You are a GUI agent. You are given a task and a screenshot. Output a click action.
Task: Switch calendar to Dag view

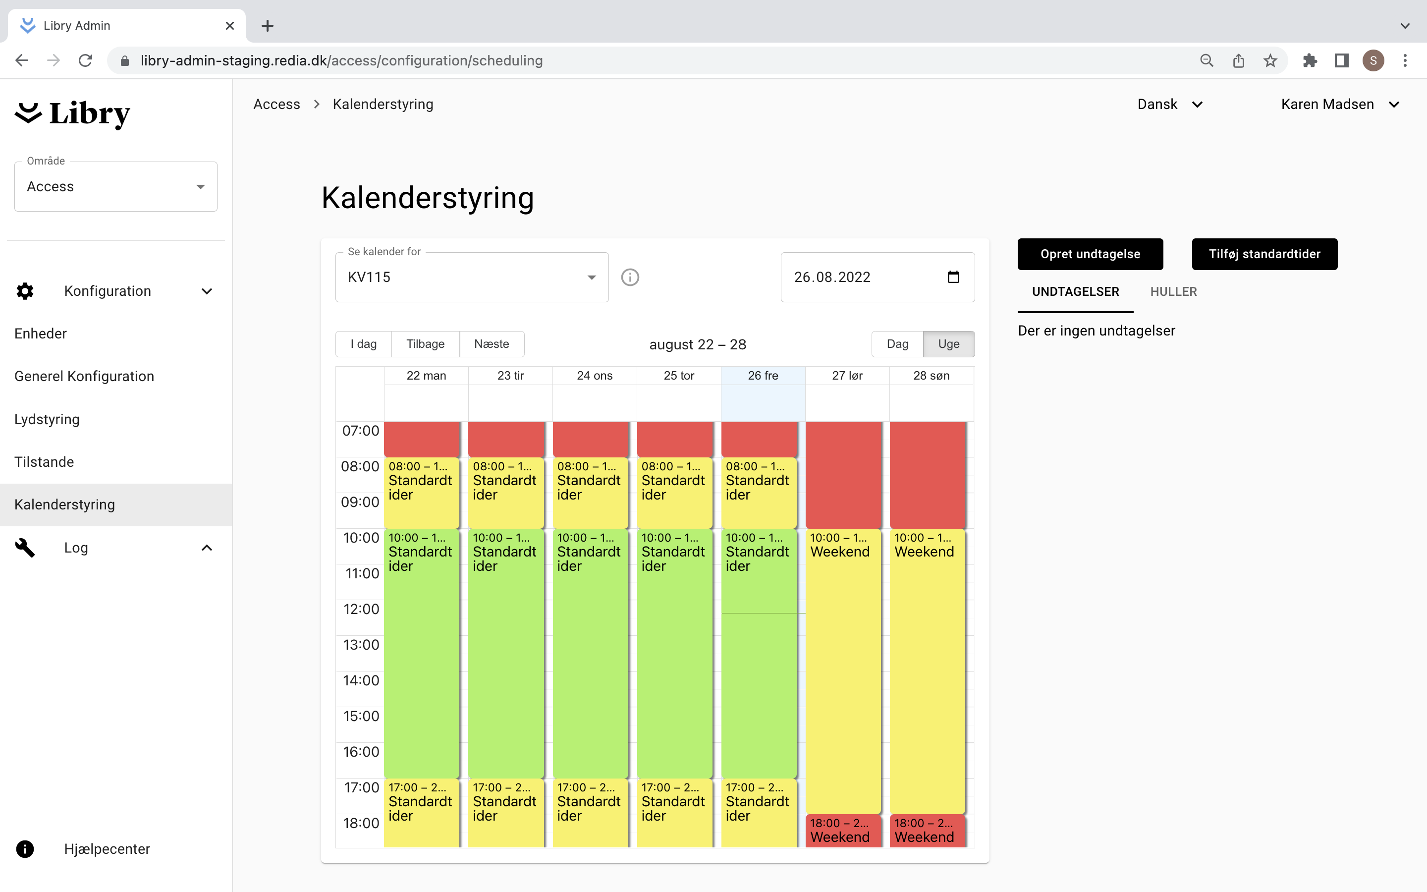pos(897,344)
